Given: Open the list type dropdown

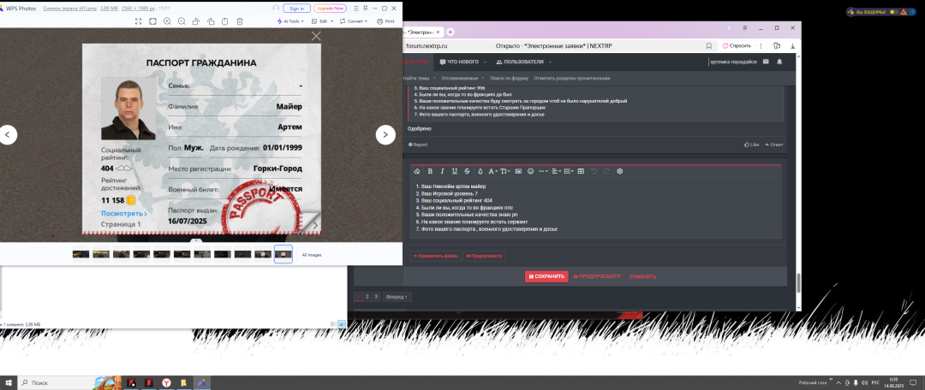Looking at the screenshot, I should pyautogui.click(x=568, y=171).
